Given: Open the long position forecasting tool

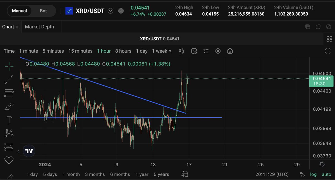Looking at the screenshot, I should pos(9,147).
